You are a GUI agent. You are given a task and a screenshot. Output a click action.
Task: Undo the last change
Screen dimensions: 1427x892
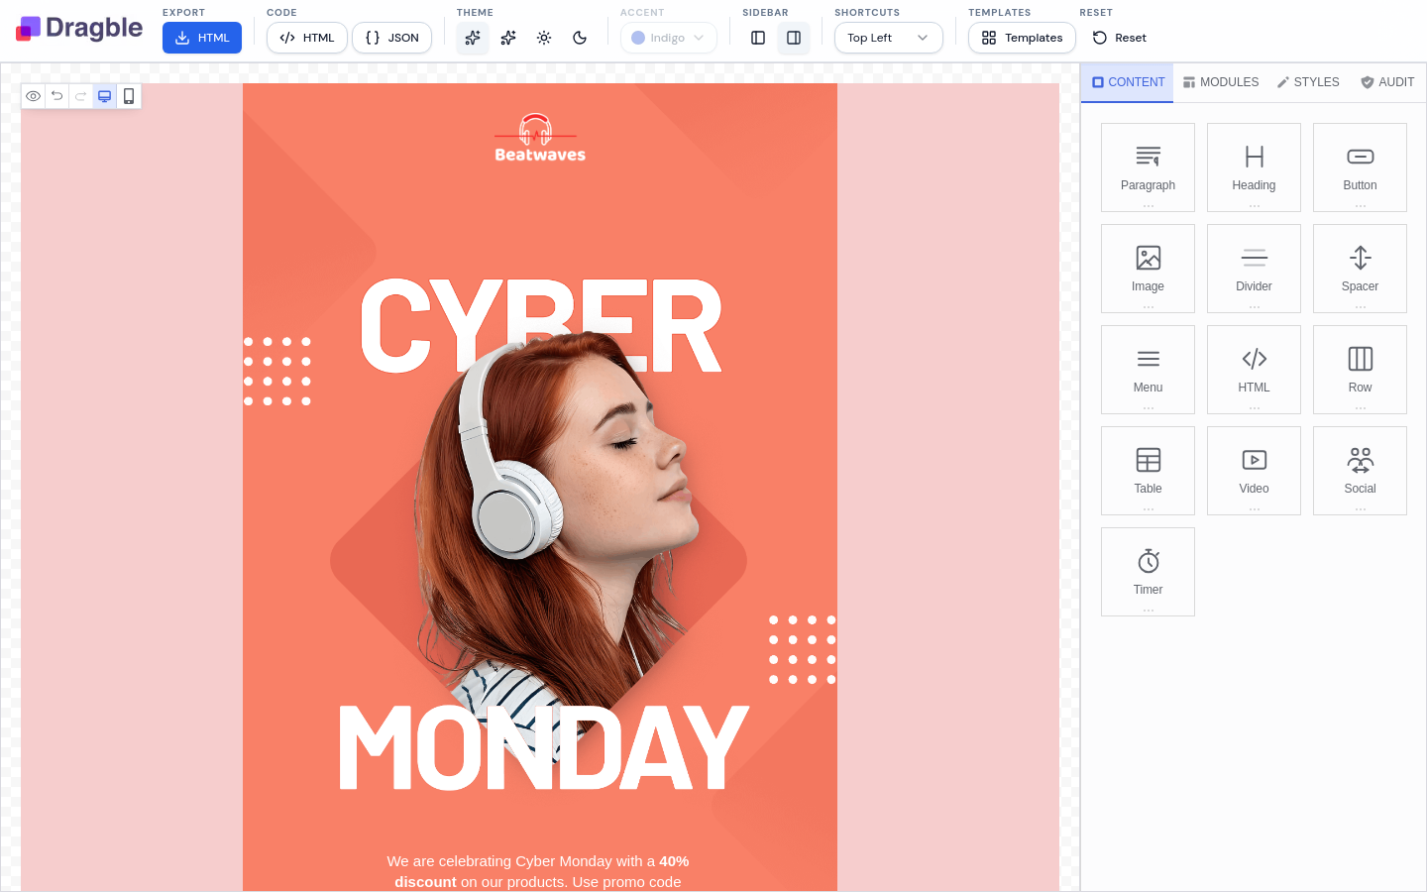pyautogui.click(x=57, y=96)
